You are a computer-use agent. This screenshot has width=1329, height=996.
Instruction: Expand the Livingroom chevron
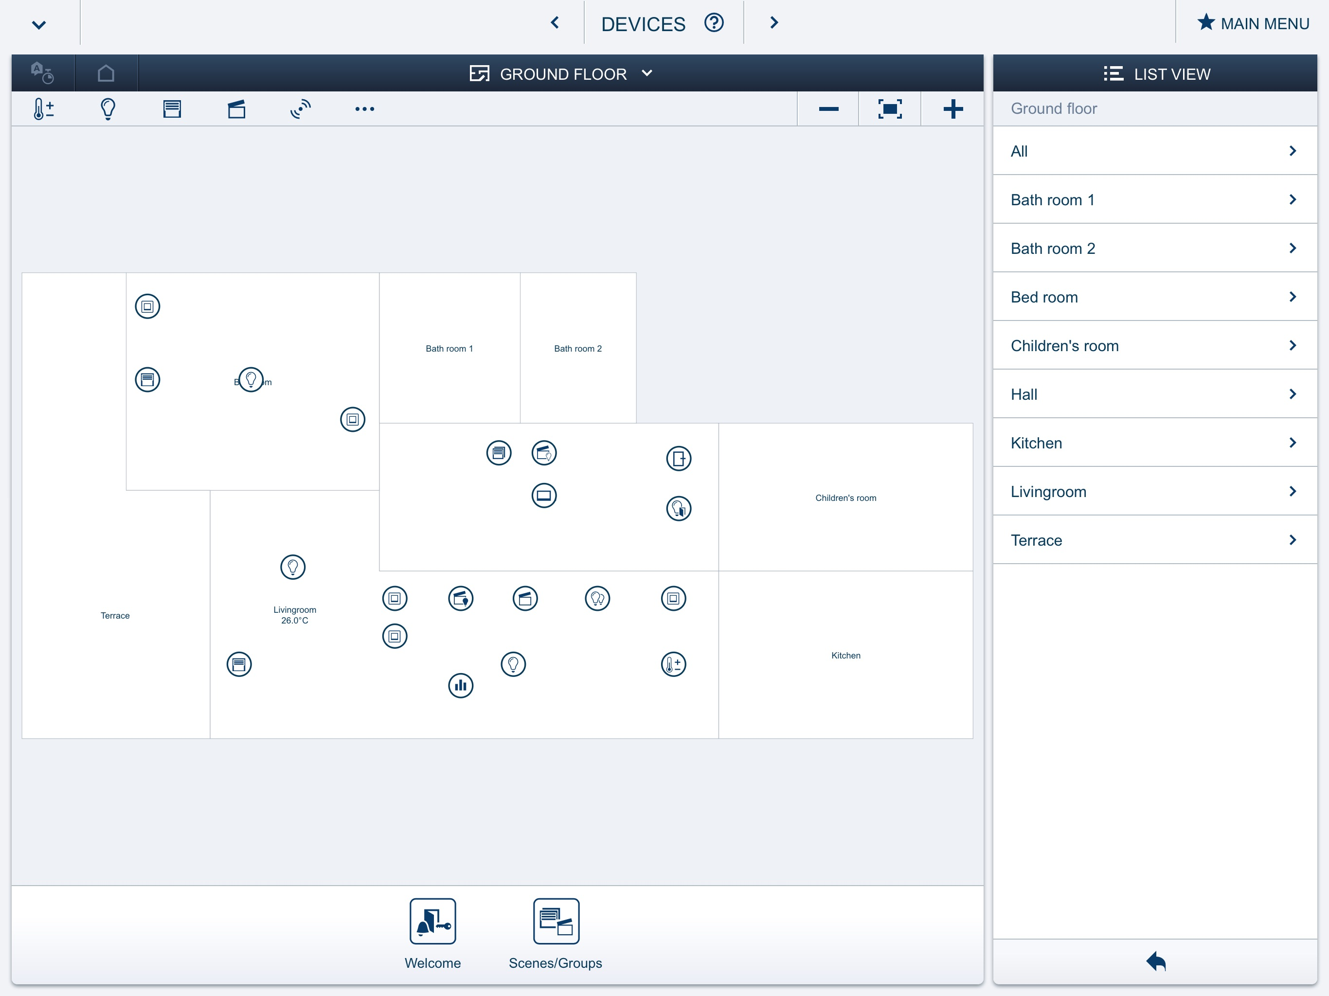pos(1293,491)
